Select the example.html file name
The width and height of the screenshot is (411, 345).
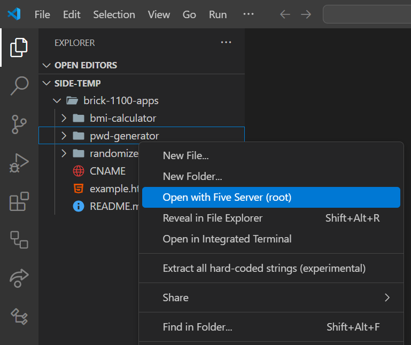tap(114, 189)
